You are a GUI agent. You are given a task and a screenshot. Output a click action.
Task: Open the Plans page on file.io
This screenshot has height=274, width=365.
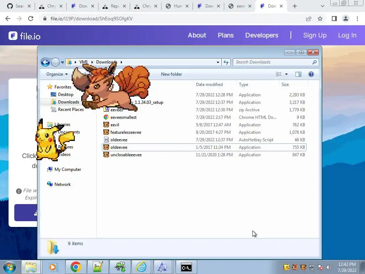(226, 35)
